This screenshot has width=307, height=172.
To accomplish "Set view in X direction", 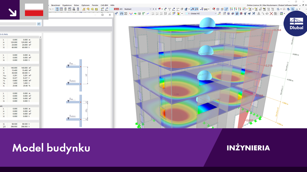I will (231, 9).
